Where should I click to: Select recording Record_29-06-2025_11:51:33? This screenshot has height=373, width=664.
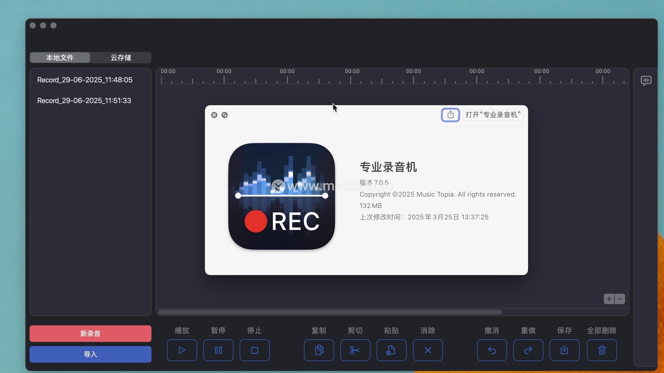tap(84, 101)
